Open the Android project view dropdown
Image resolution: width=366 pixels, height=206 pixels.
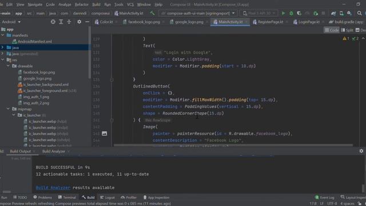11,22
